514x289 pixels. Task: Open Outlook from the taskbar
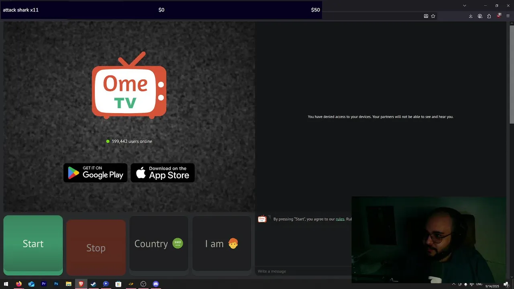tap(31, 284)
